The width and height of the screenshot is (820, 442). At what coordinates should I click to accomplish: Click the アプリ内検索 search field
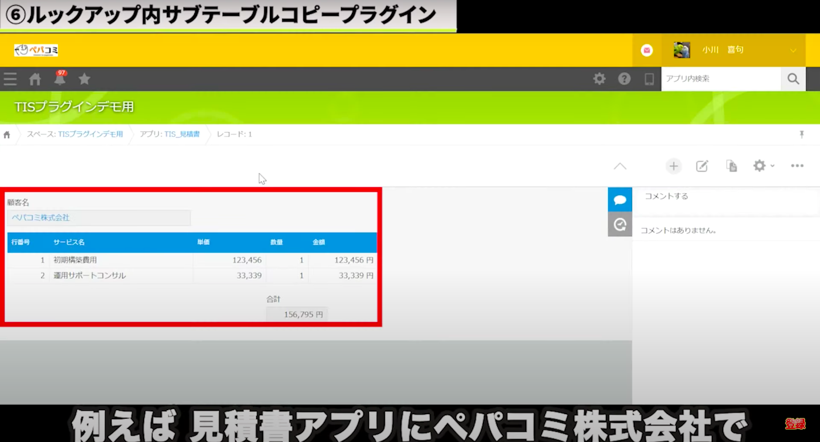click(x=720, y=79)
